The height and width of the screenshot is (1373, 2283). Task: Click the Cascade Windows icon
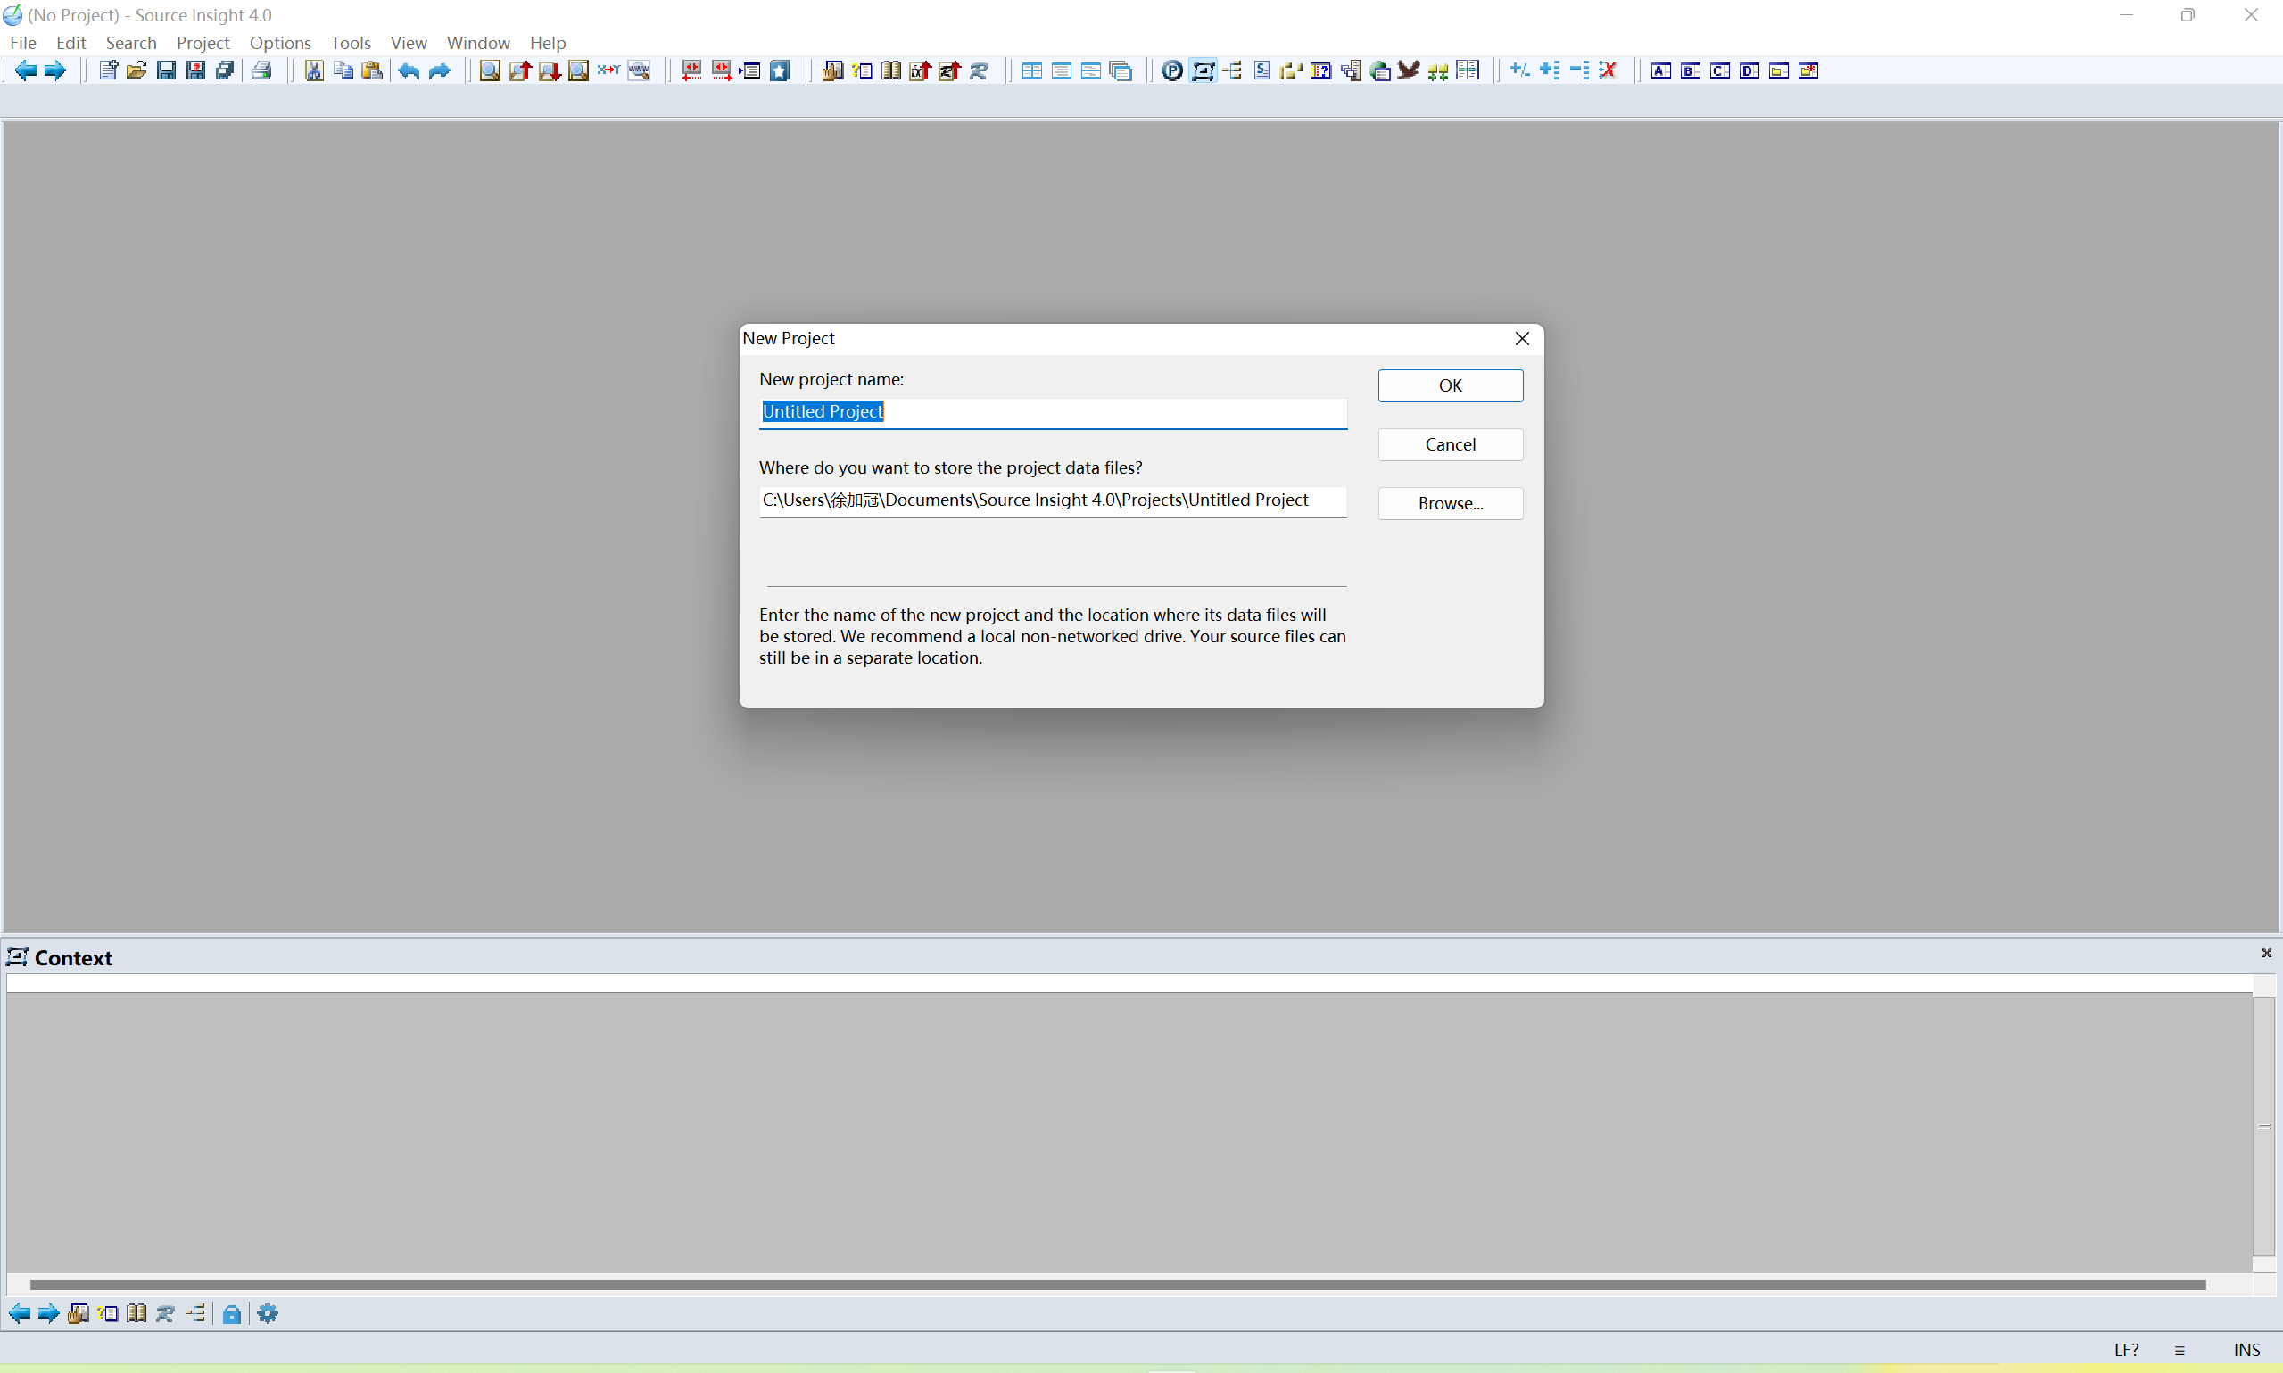(x=1121, y=70)
